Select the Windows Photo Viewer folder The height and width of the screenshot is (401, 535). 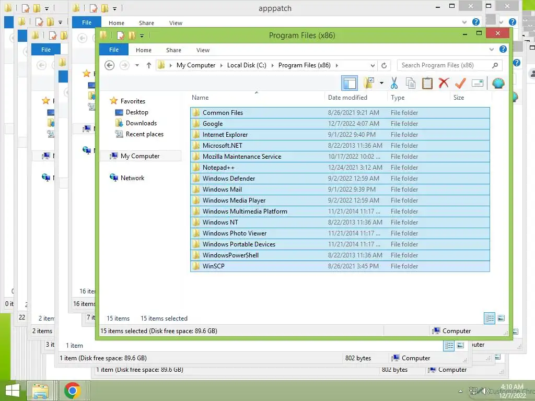point(340,233)
